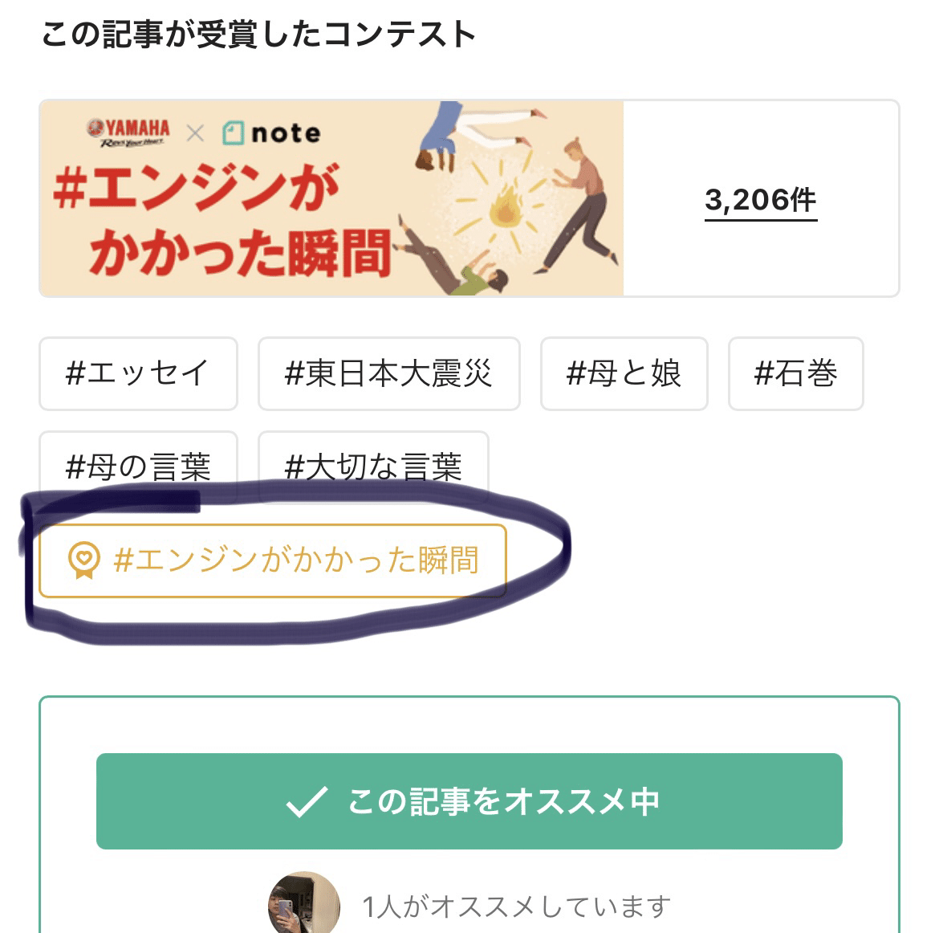This screenshot has width=939, height=933.
Task: Open the #母の言葉 hashtag
Action: pyautogui.click(x=138, y=463)
